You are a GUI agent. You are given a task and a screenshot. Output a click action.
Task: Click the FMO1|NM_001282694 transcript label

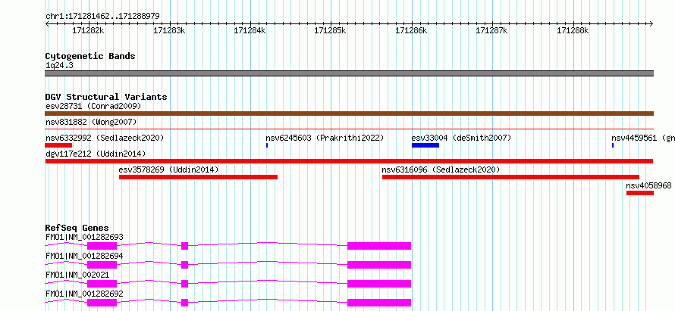click(84, 256)
